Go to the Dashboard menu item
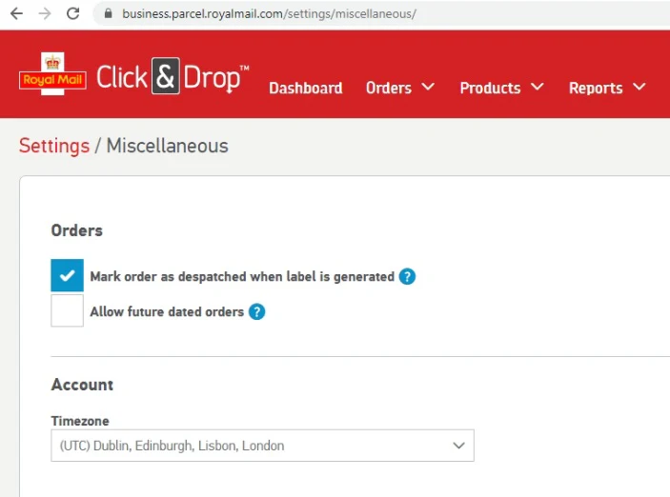670x497 pixels. pos(305,88)
